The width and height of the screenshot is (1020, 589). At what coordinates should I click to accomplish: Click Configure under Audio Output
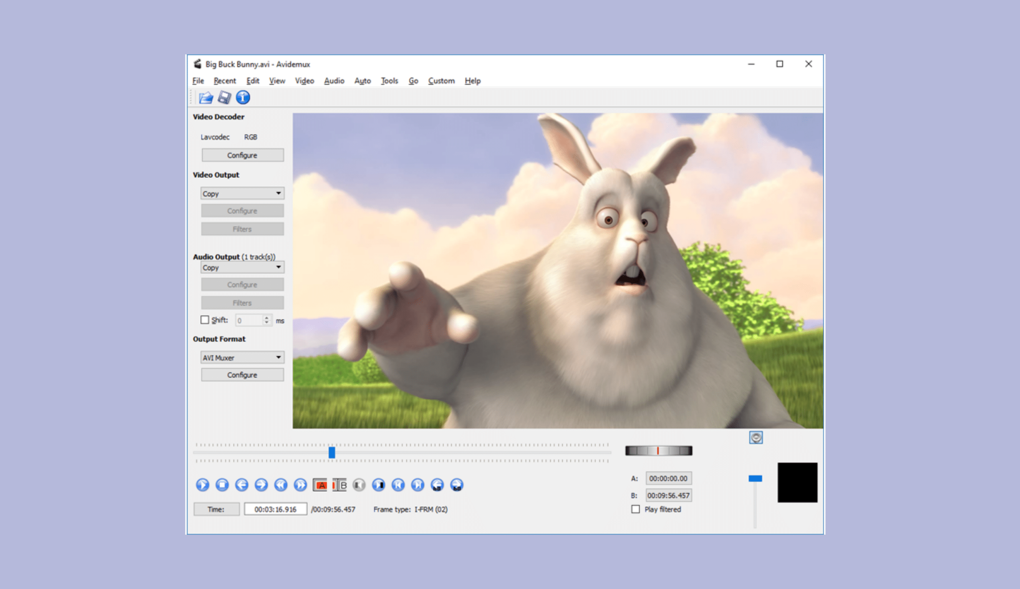pos(243,285)
